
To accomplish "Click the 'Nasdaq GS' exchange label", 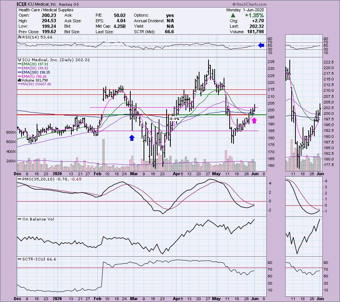I will pos(70,4).
